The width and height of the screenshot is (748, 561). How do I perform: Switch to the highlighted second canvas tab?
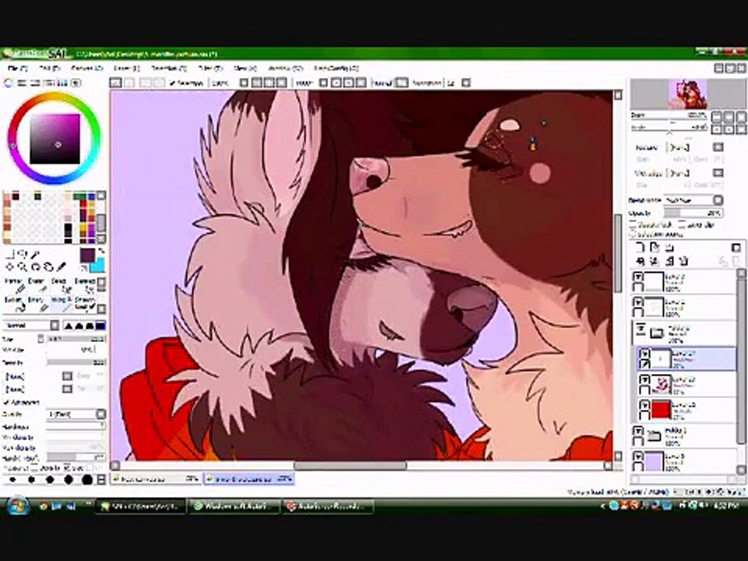(249, 478)
